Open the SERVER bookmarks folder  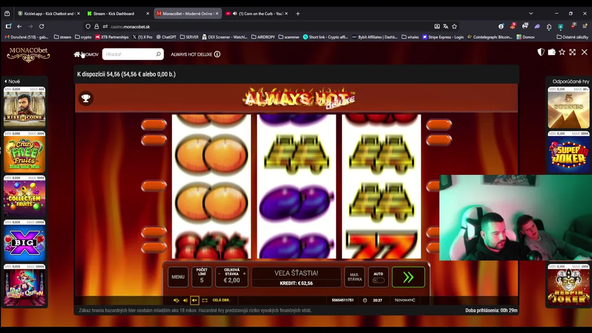189,37
